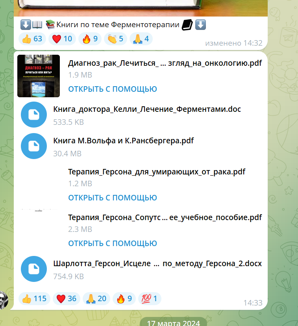The height and width of the screenshot is (326, 298).
Task: Click ОТКРЫТЬ С ПОМОЩЬЮ under 1.2 MB pdf
Action: click(x=113, y=198)
